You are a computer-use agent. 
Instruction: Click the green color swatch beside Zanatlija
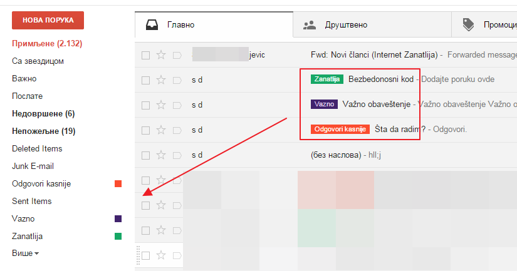(118, 236)
